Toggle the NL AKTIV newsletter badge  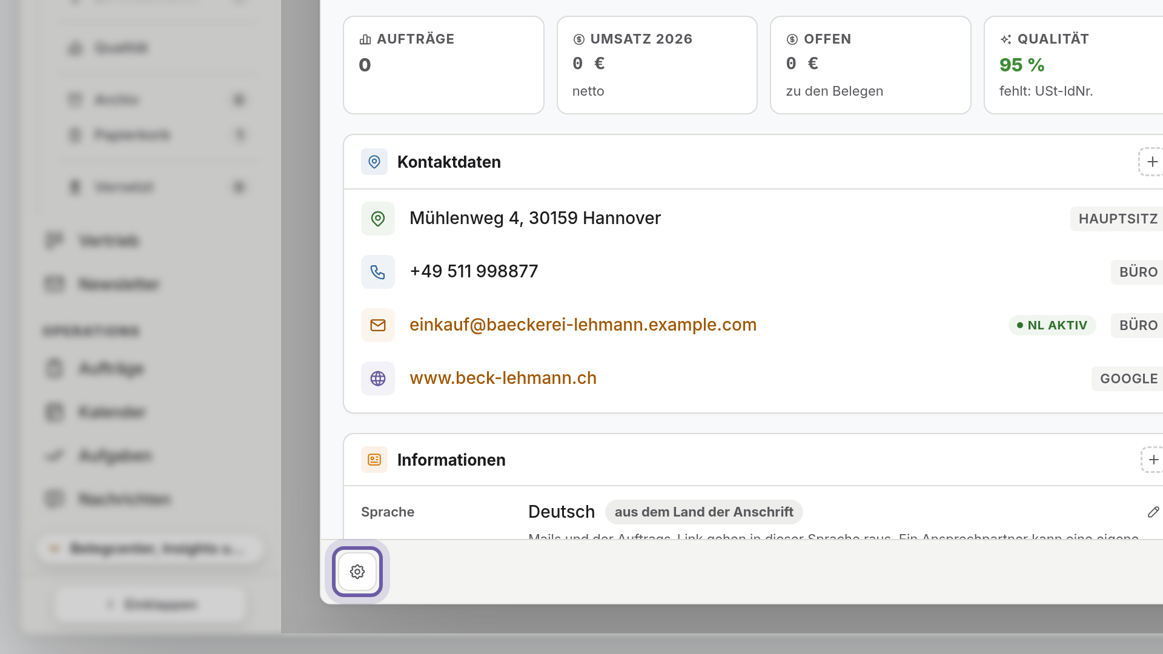click(x=1052, y=325)
